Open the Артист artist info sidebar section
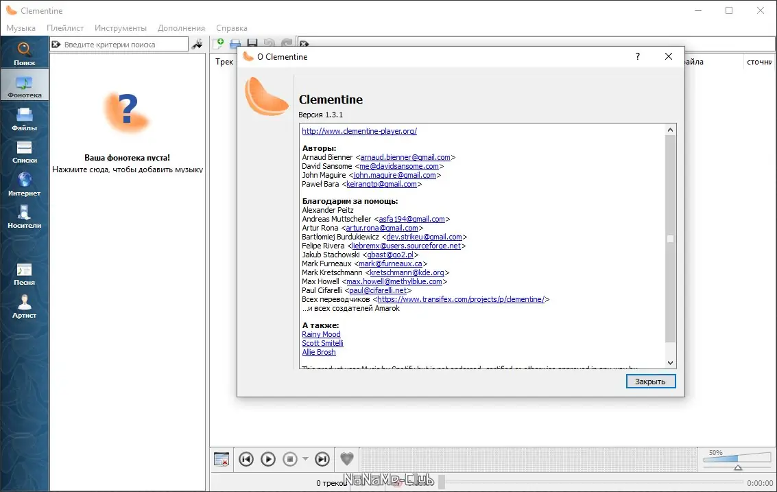Image resolution: width=777 pixels, height=492 pixels. tap(24, 307)
